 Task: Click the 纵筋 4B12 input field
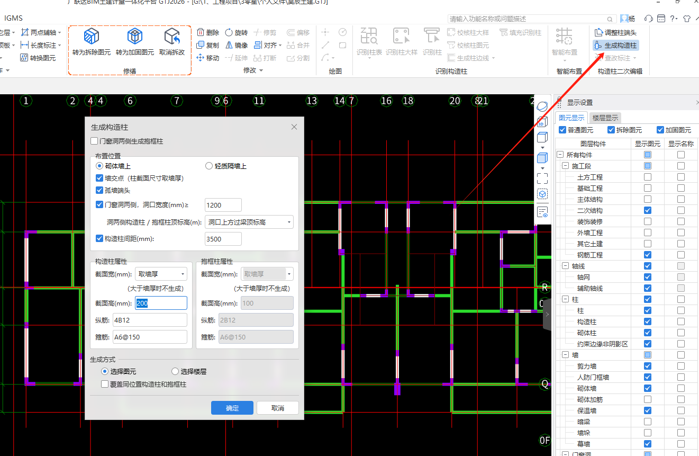(149, 320)
